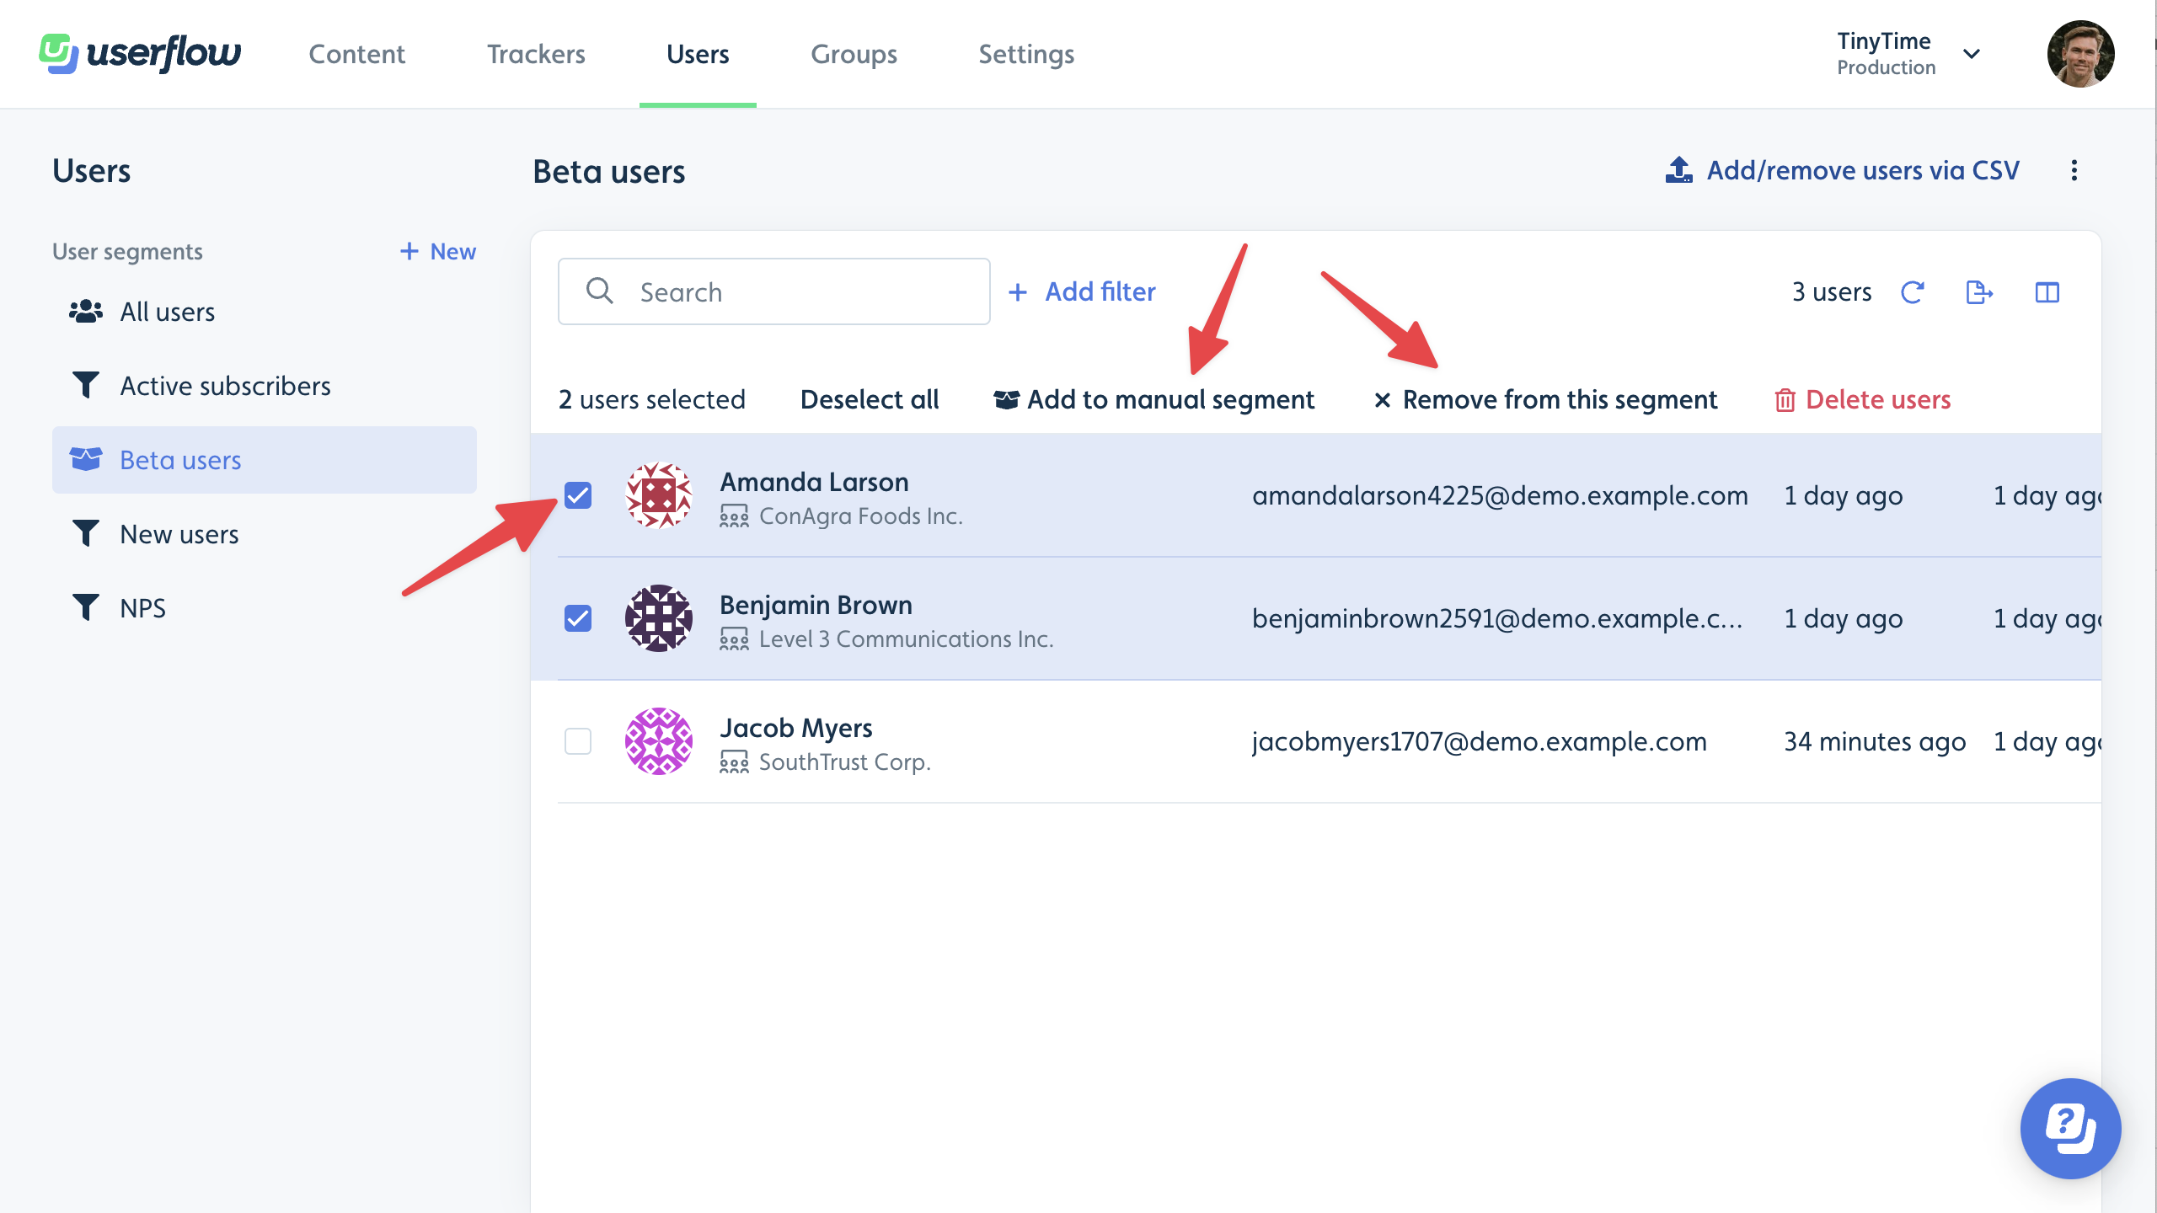Click Benjamin Brown's avatar
The image size is (2157, 1213).
[x=659, y=618]
